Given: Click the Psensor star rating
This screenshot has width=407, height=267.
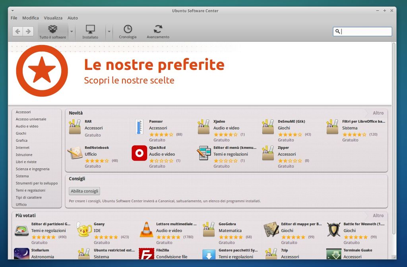Looking at the screenshot, I should [x=161, y=134].
